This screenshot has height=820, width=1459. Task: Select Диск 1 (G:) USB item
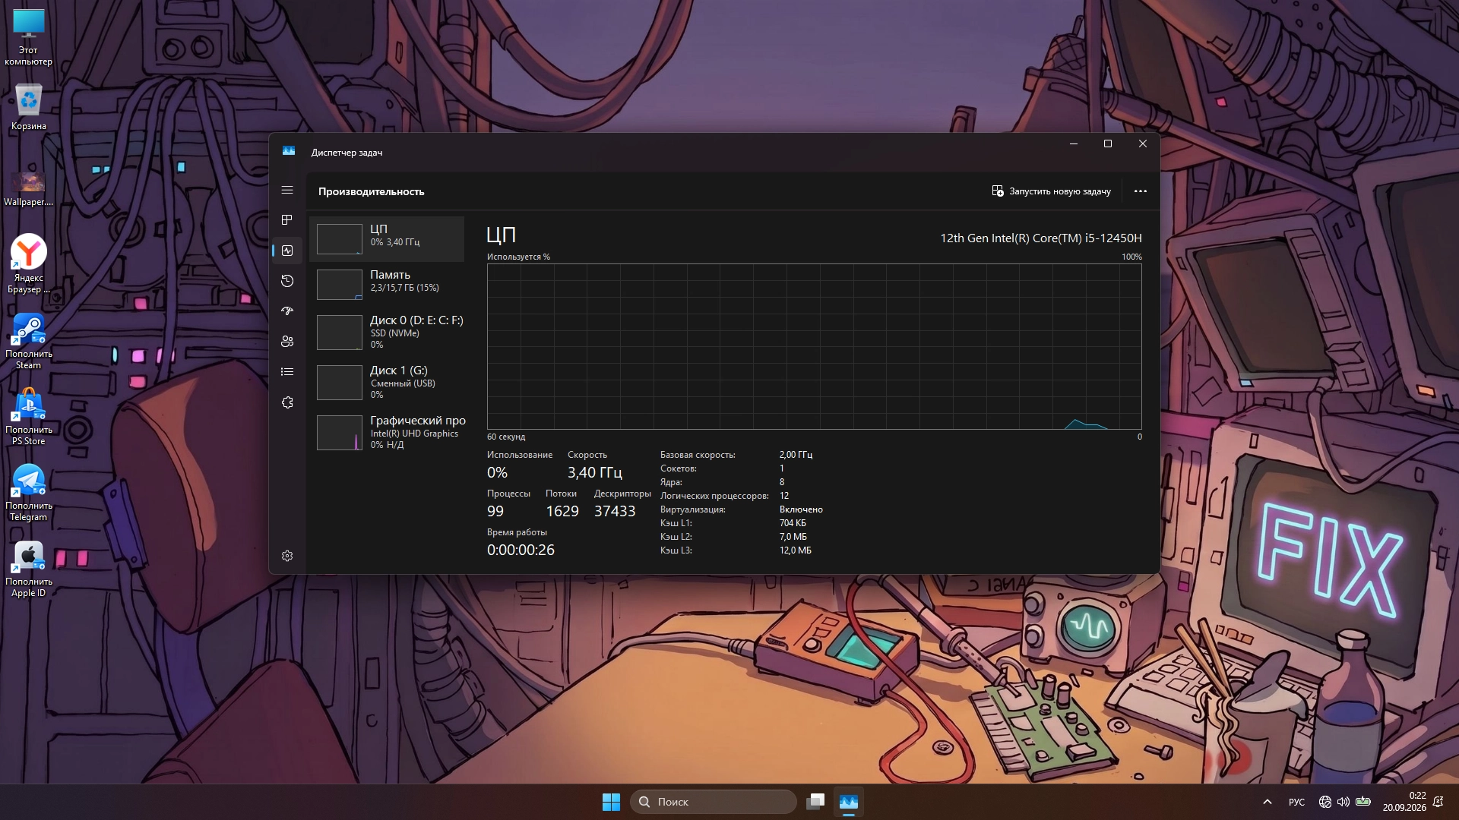387,383
